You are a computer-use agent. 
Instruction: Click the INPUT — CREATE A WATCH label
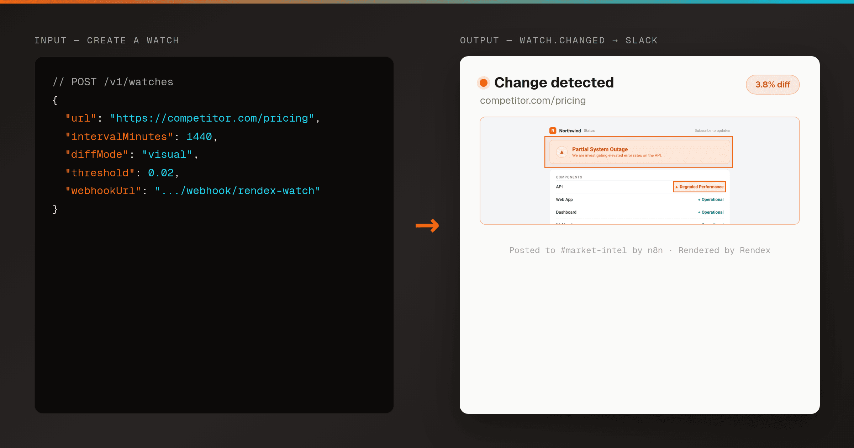click(107, 41)
